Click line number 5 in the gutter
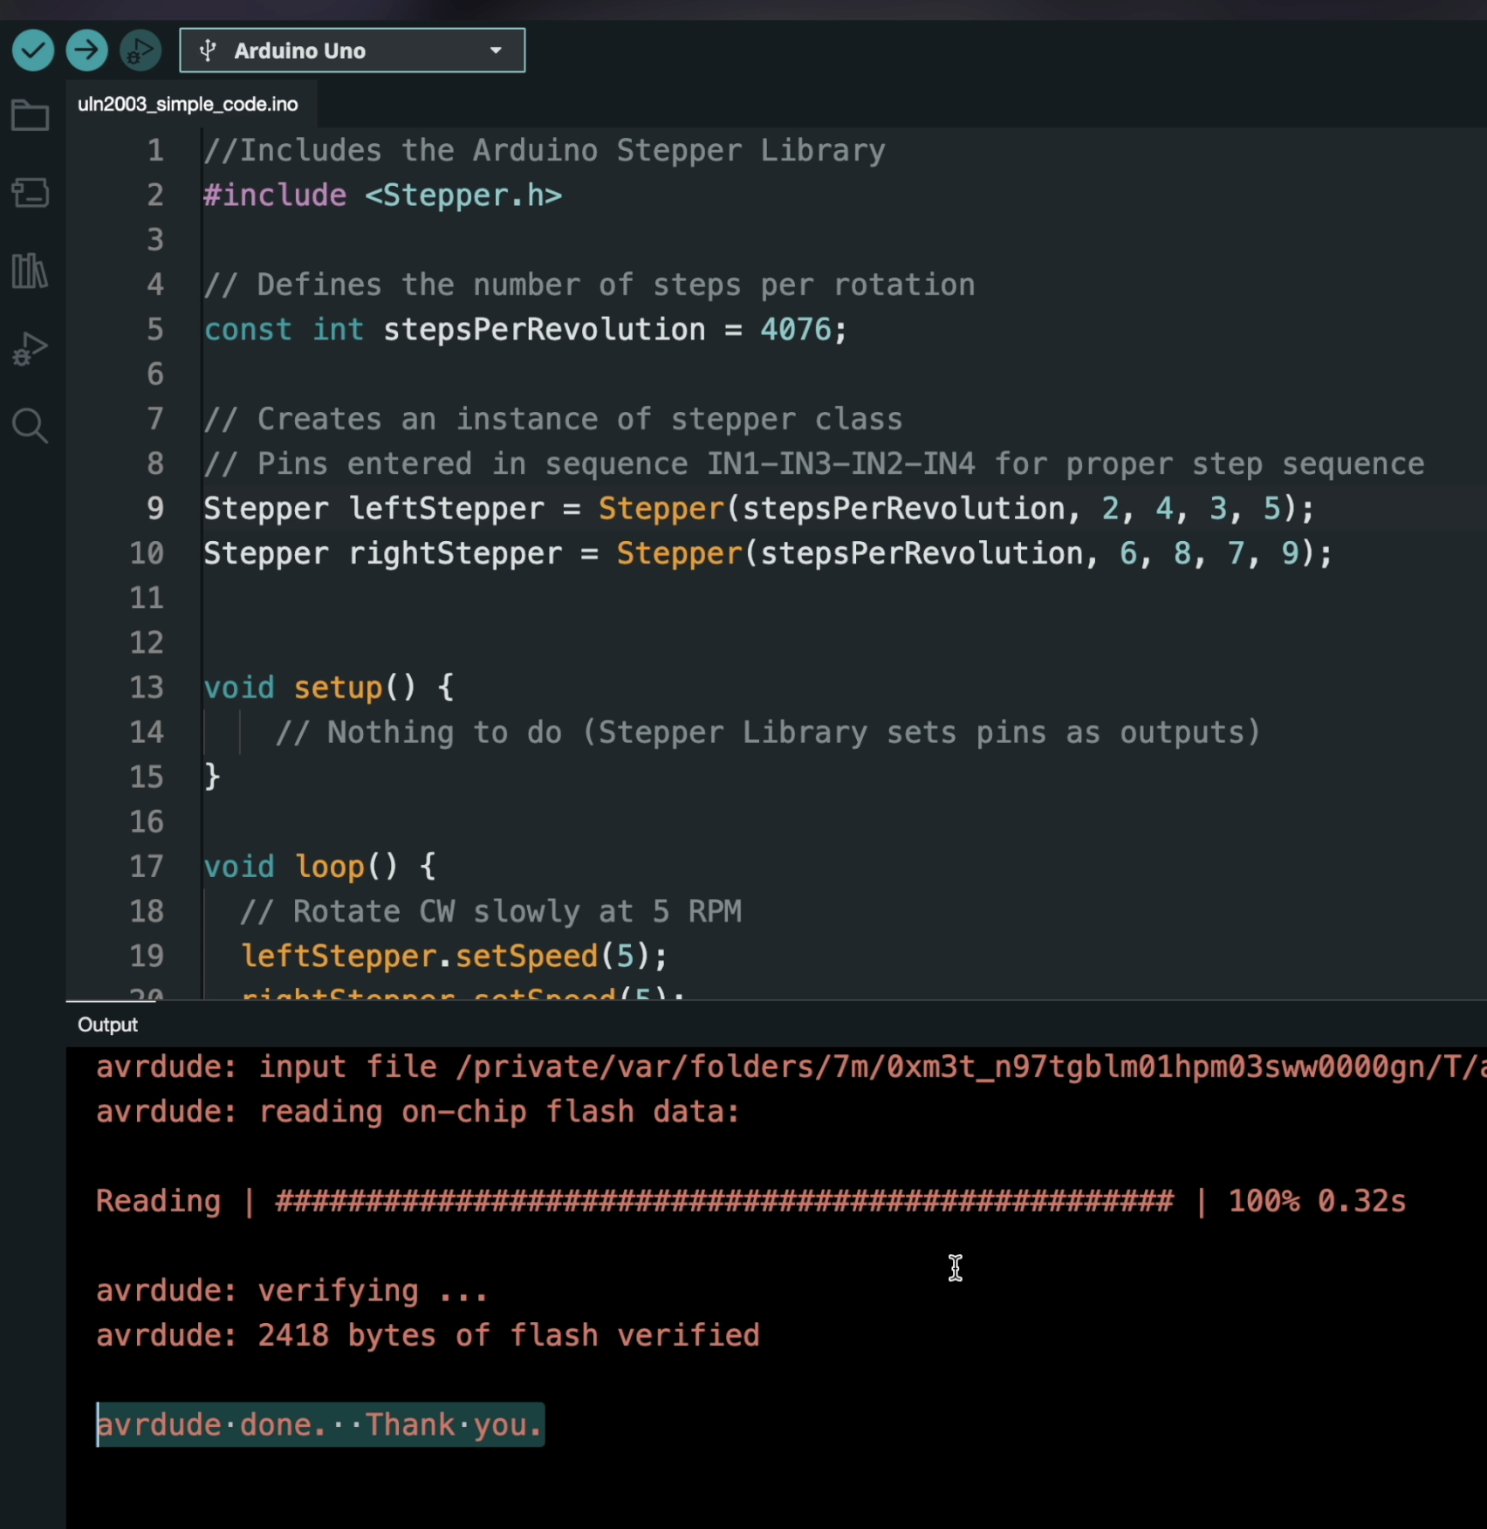Image resolution: width=1487 pixels, height=1529 pixels. click(x=155, y=329)
